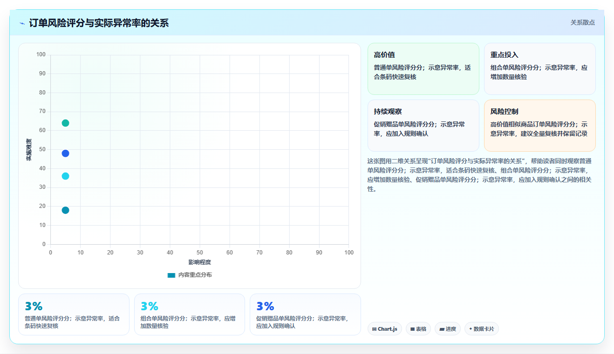614x354 pixels.
Task: Open the 持续观察 quadrant card
Action: pyautogui.click(x=423, y=126)
